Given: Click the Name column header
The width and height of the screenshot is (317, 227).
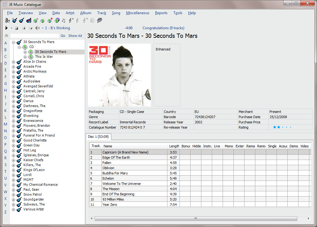Looking at the screenshot, I should [135, 146].
